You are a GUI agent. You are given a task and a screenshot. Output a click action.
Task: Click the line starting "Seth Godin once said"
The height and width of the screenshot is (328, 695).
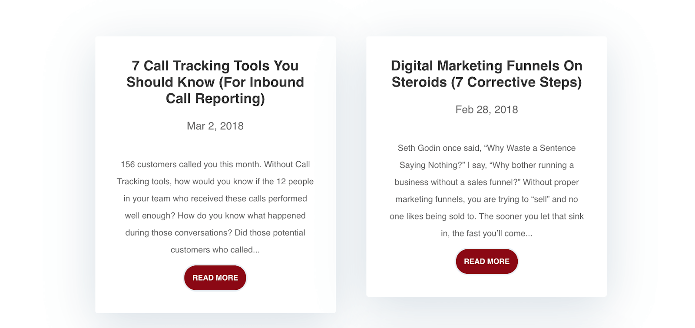[486, 148]
